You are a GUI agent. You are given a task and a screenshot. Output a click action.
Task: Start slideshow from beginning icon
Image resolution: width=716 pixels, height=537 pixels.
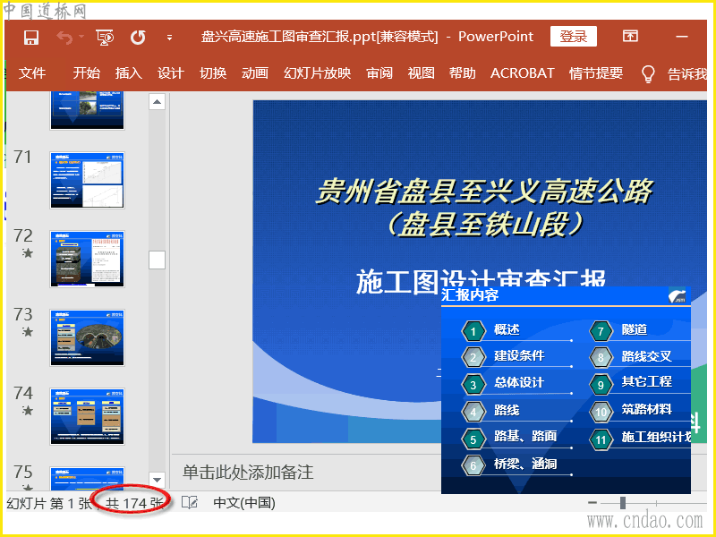click(x=105, y=38)
